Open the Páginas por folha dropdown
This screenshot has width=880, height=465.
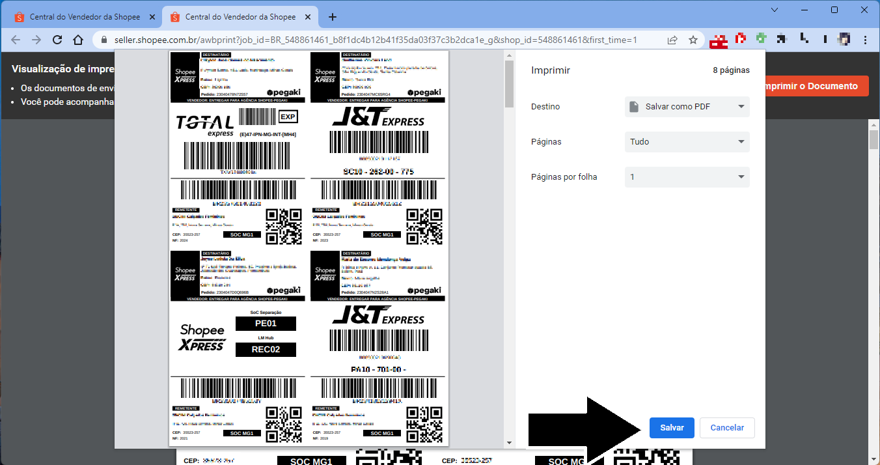[687, 177]
